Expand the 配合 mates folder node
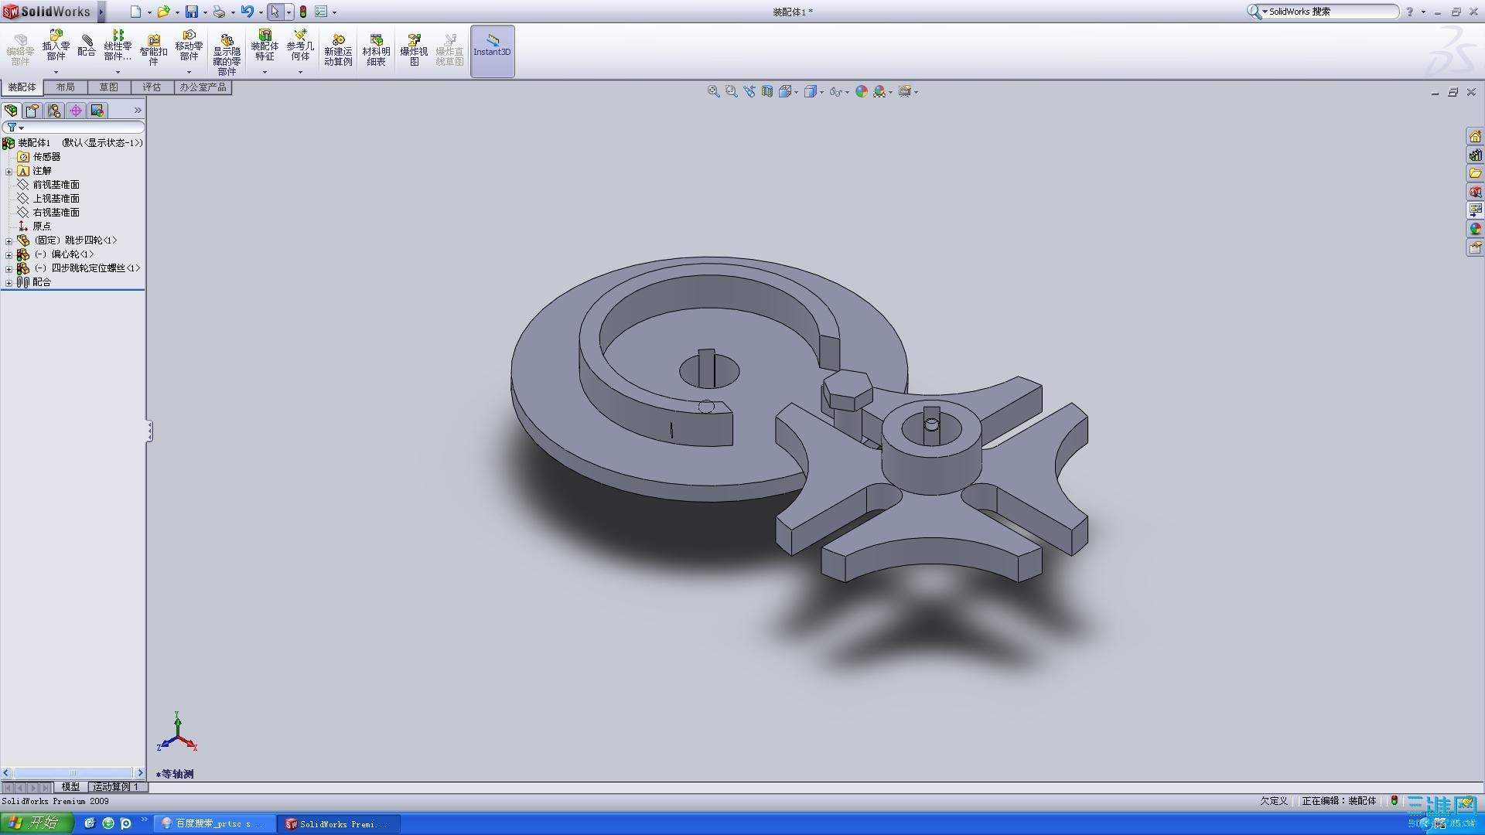The image size is (1485, 835). pyautogui.click(x=9, y=282)
